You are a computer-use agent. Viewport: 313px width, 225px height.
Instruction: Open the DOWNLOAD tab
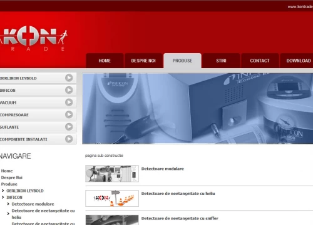click(297, 61)
